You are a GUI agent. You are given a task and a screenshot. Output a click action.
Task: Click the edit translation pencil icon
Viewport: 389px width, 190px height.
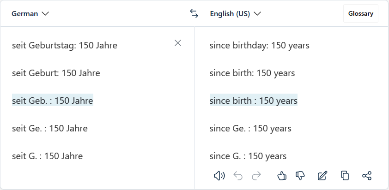[x=322, y=175]
